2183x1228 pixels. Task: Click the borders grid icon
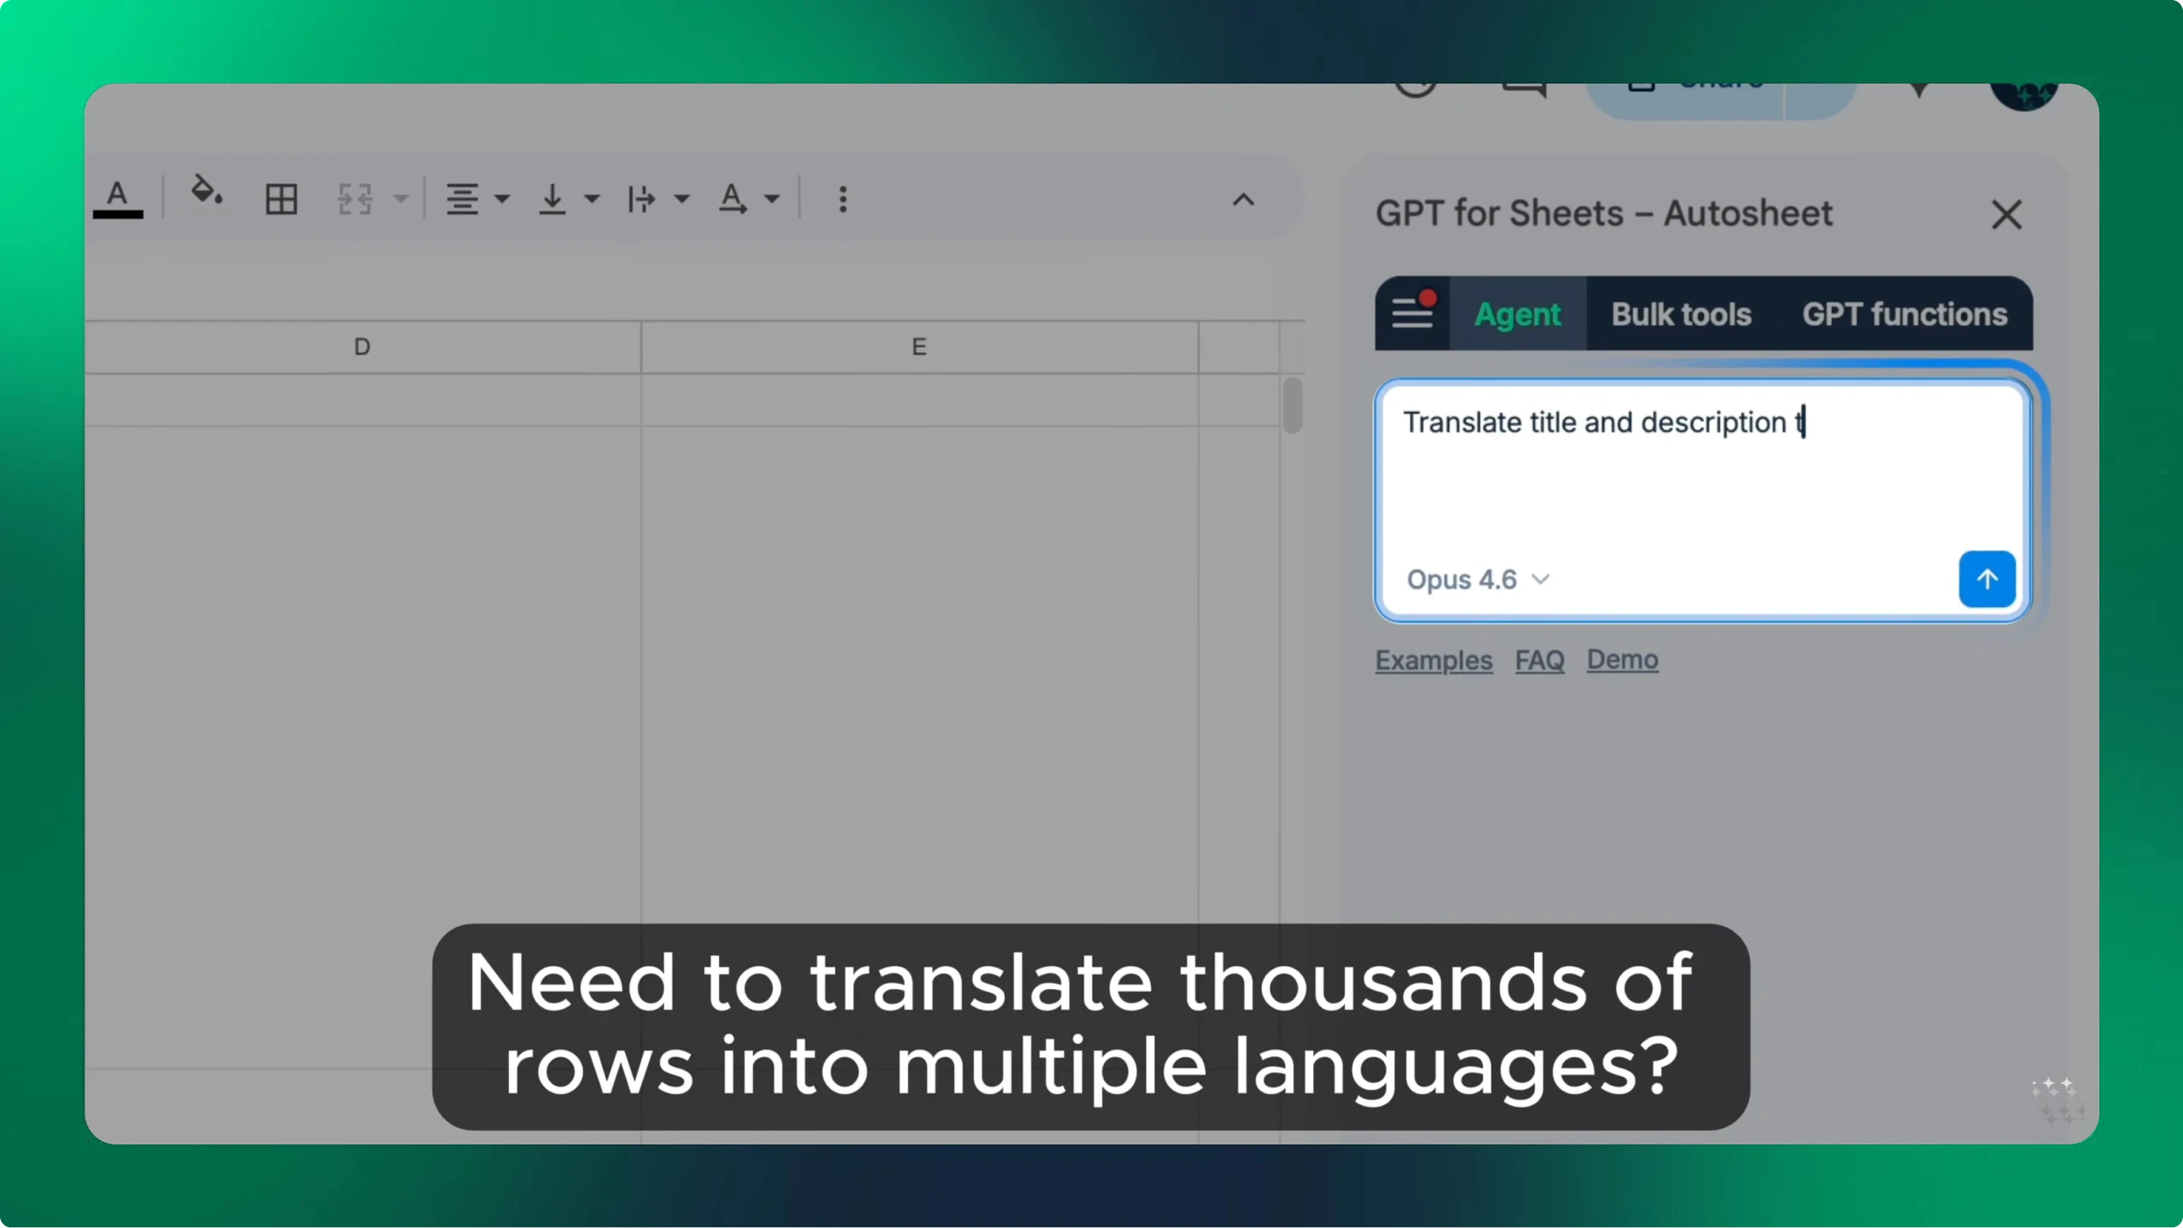coord(281,200)
